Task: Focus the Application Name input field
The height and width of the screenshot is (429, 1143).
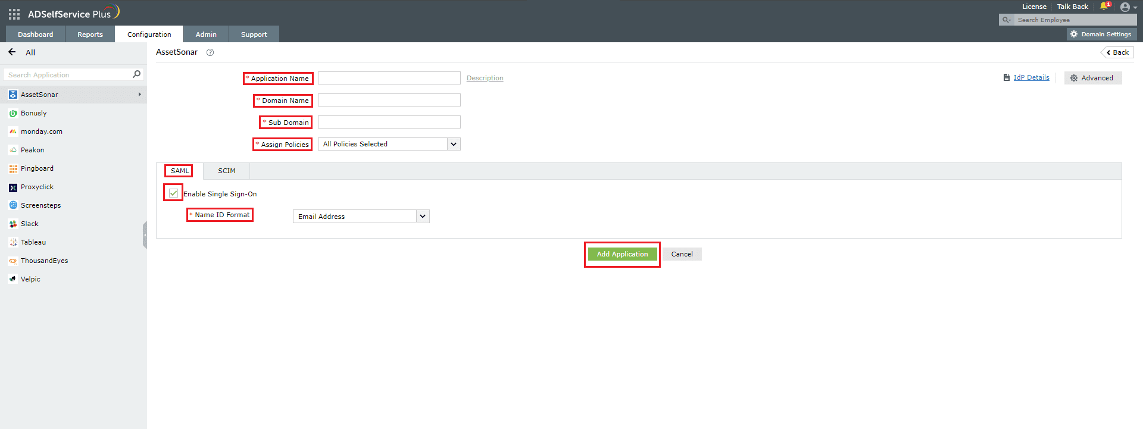Action: [389, 78]
